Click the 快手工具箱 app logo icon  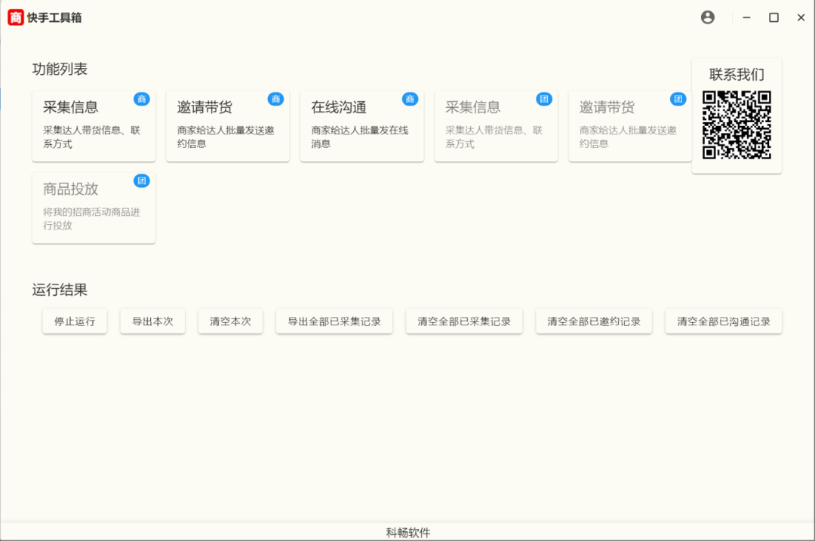pos(15,17)
